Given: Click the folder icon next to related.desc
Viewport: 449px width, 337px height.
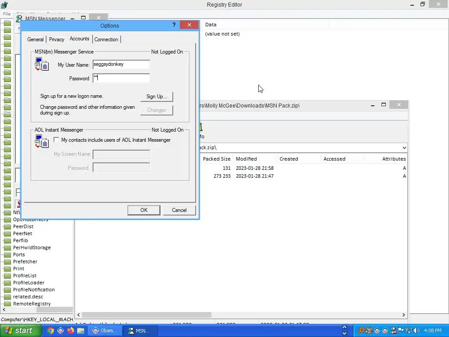Looking at the screenshot, I should pyautogui.click(x=7, y=297).
